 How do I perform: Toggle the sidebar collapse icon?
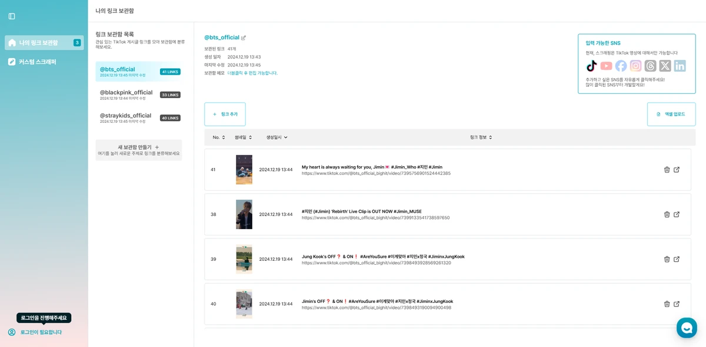pos(12,16)
